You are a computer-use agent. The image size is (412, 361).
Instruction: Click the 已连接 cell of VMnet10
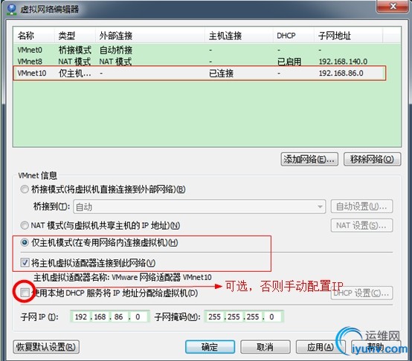click(x=221, y=74)
